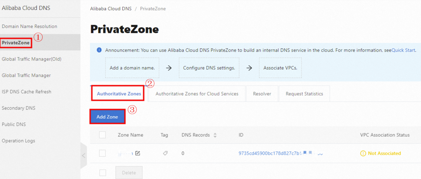This screenshot has width=421, height=179.
Task: Click the Add Zone button
Action: (x=107, y=116)
